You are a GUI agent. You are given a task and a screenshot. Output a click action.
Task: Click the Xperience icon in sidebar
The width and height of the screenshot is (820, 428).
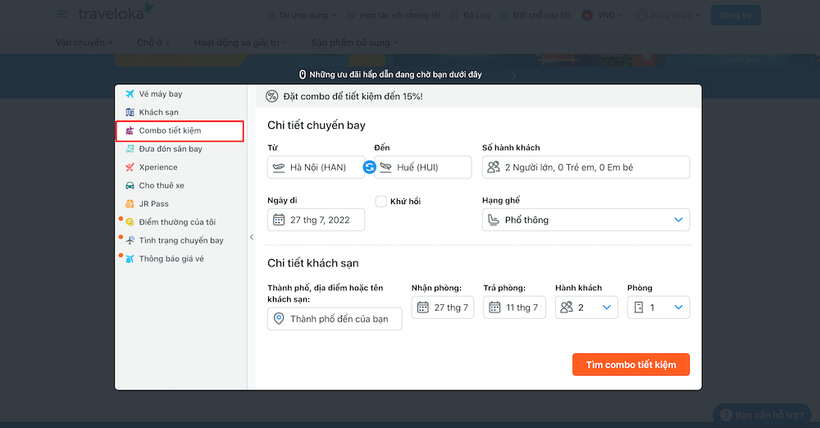coord(130,167)
